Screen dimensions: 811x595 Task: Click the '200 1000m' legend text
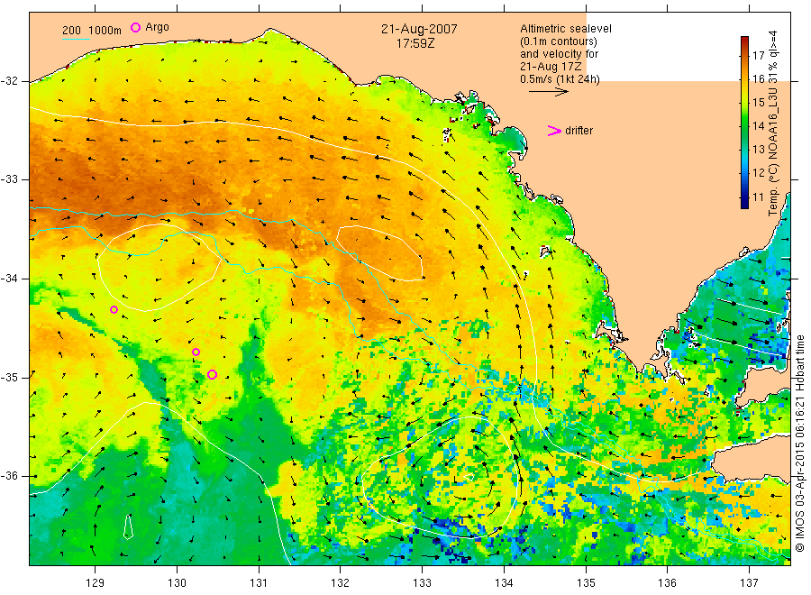(x=92, y=31)
